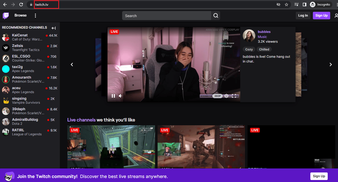Bookmark this page with the star icon
The image size is (338, 182).
point(286,5)
